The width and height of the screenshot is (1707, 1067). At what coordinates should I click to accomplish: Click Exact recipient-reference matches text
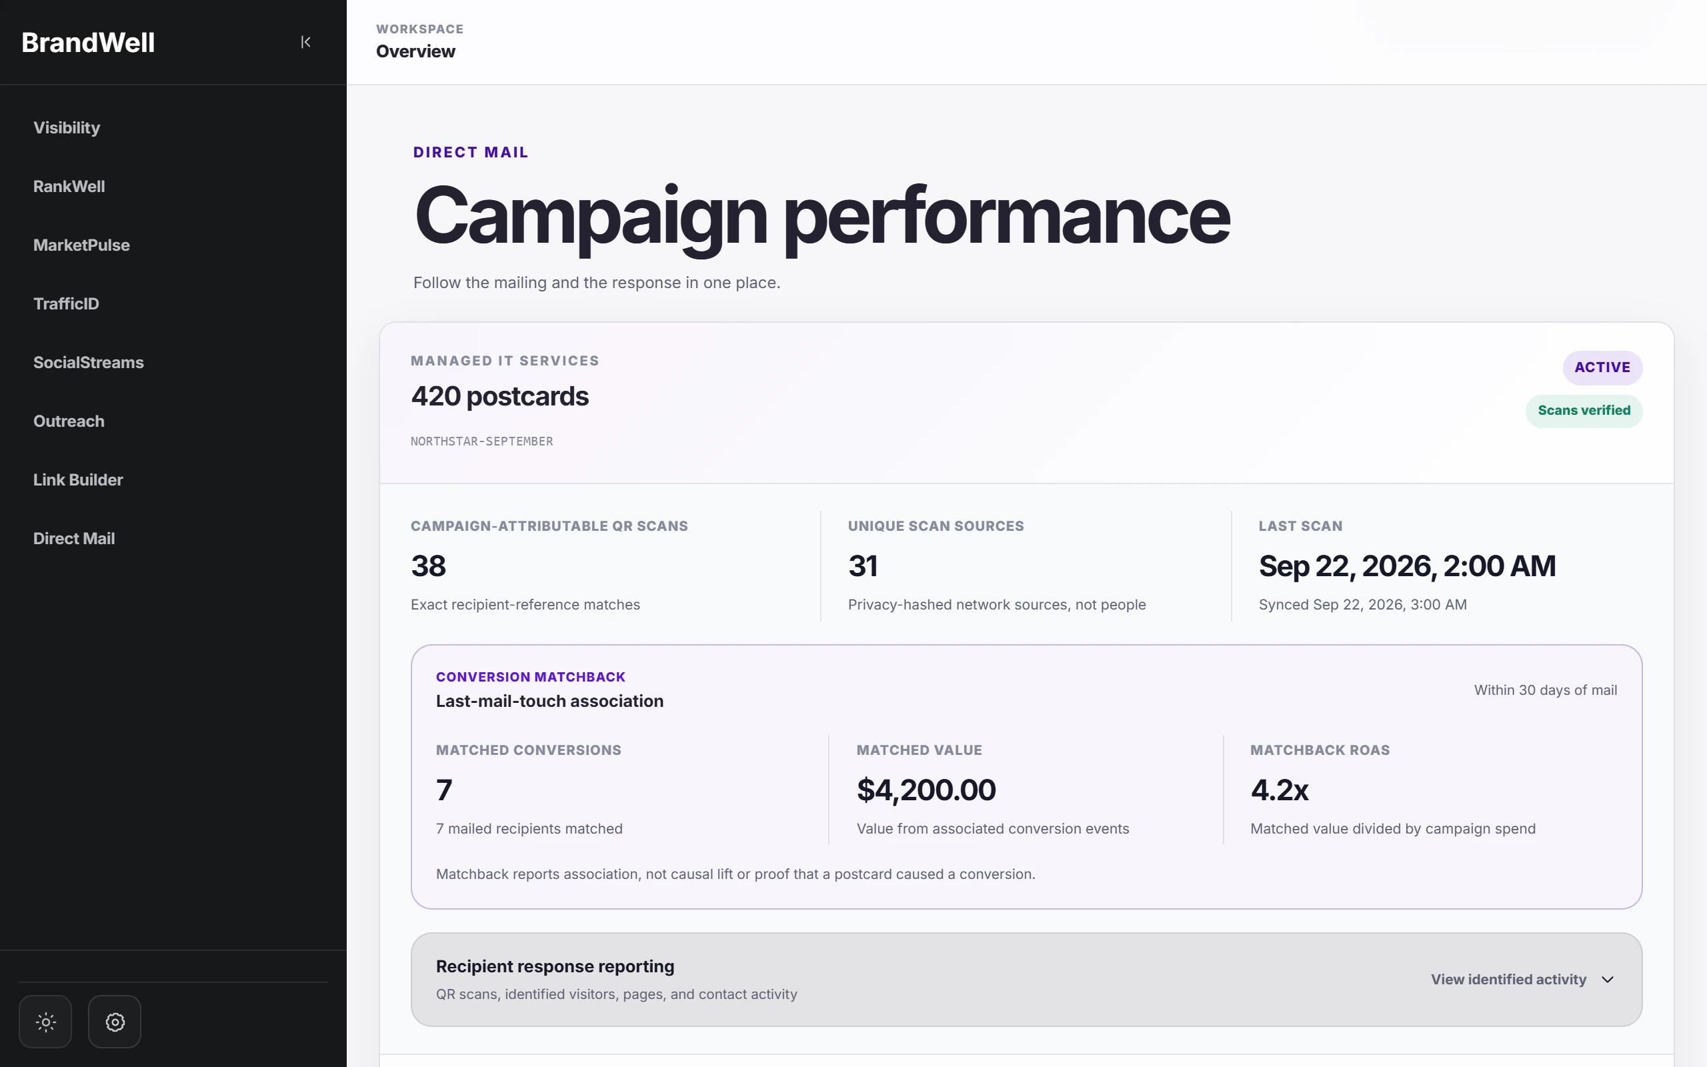(525, 604)
